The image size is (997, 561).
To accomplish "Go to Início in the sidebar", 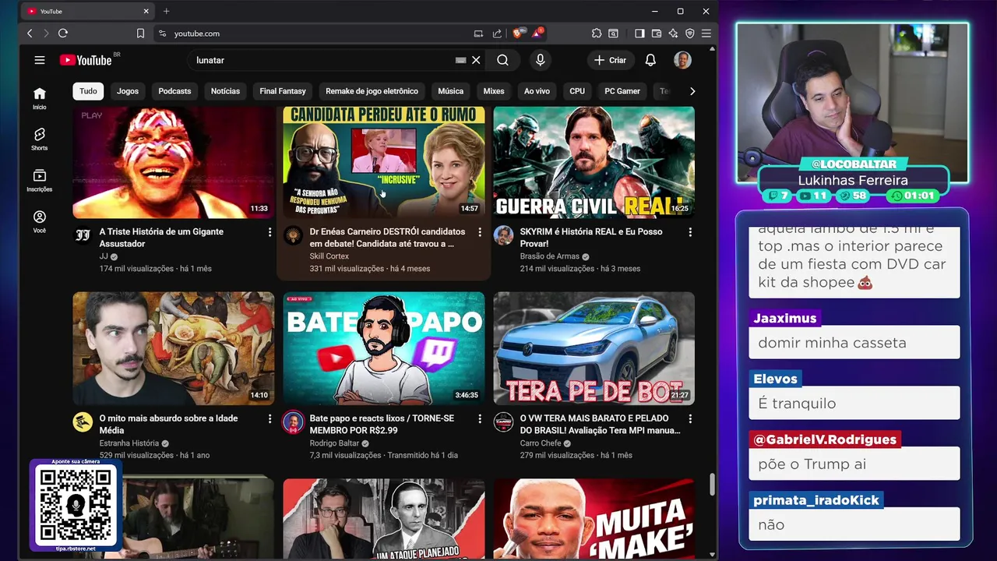I will (x=40, y=98).
